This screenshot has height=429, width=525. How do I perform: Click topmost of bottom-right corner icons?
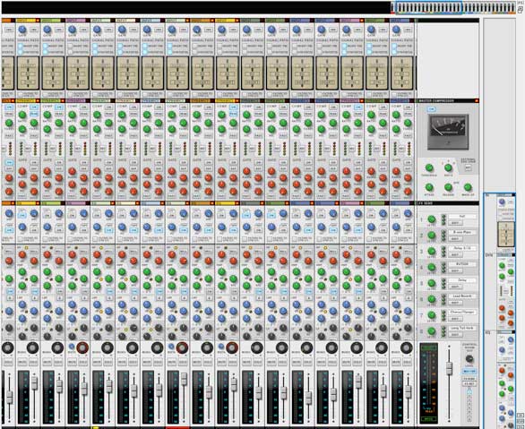click(x=521, y=416)
